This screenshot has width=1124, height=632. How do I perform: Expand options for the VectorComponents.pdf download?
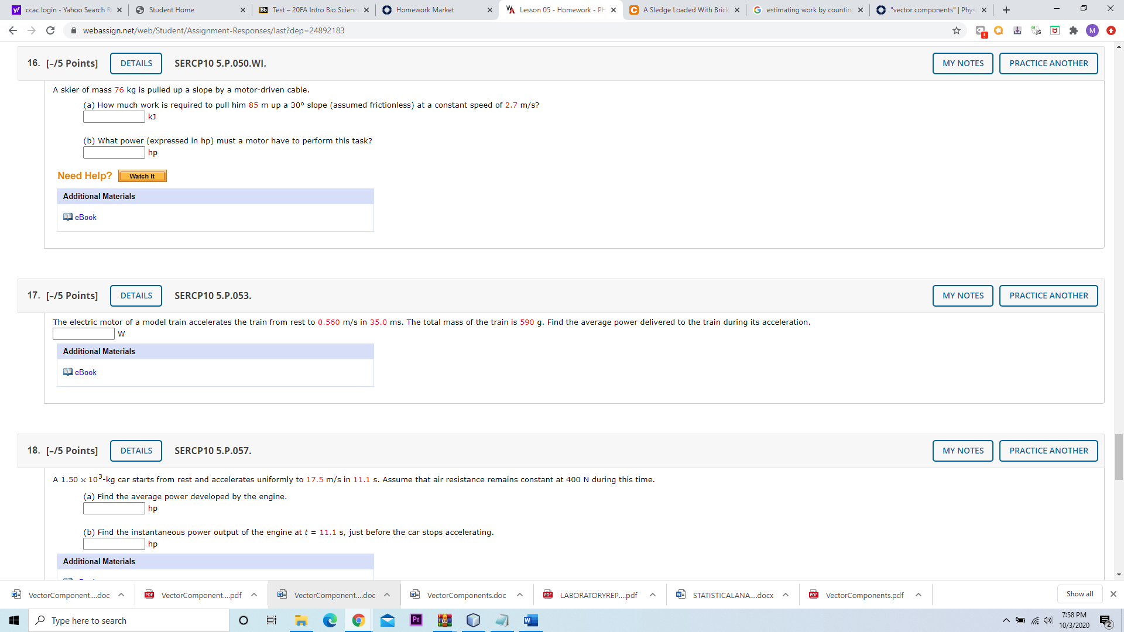click(919, 595)
